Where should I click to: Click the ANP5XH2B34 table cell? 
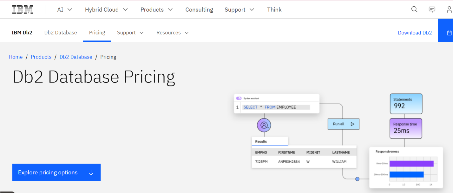(x=289, y=162)
